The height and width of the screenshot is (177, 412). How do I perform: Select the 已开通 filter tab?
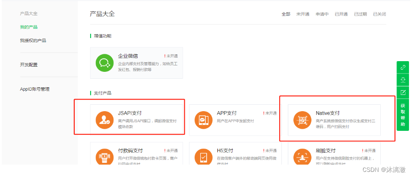(341, 14)
